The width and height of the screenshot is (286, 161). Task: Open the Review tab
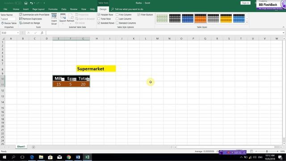[74, 9]
